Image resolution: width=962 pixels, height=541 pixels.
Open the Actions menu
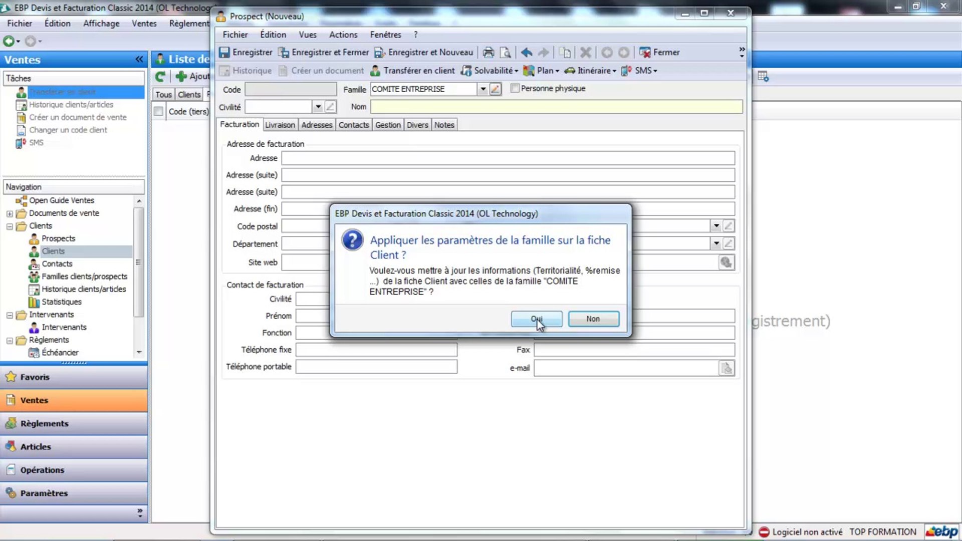click(x=343, y=35)
